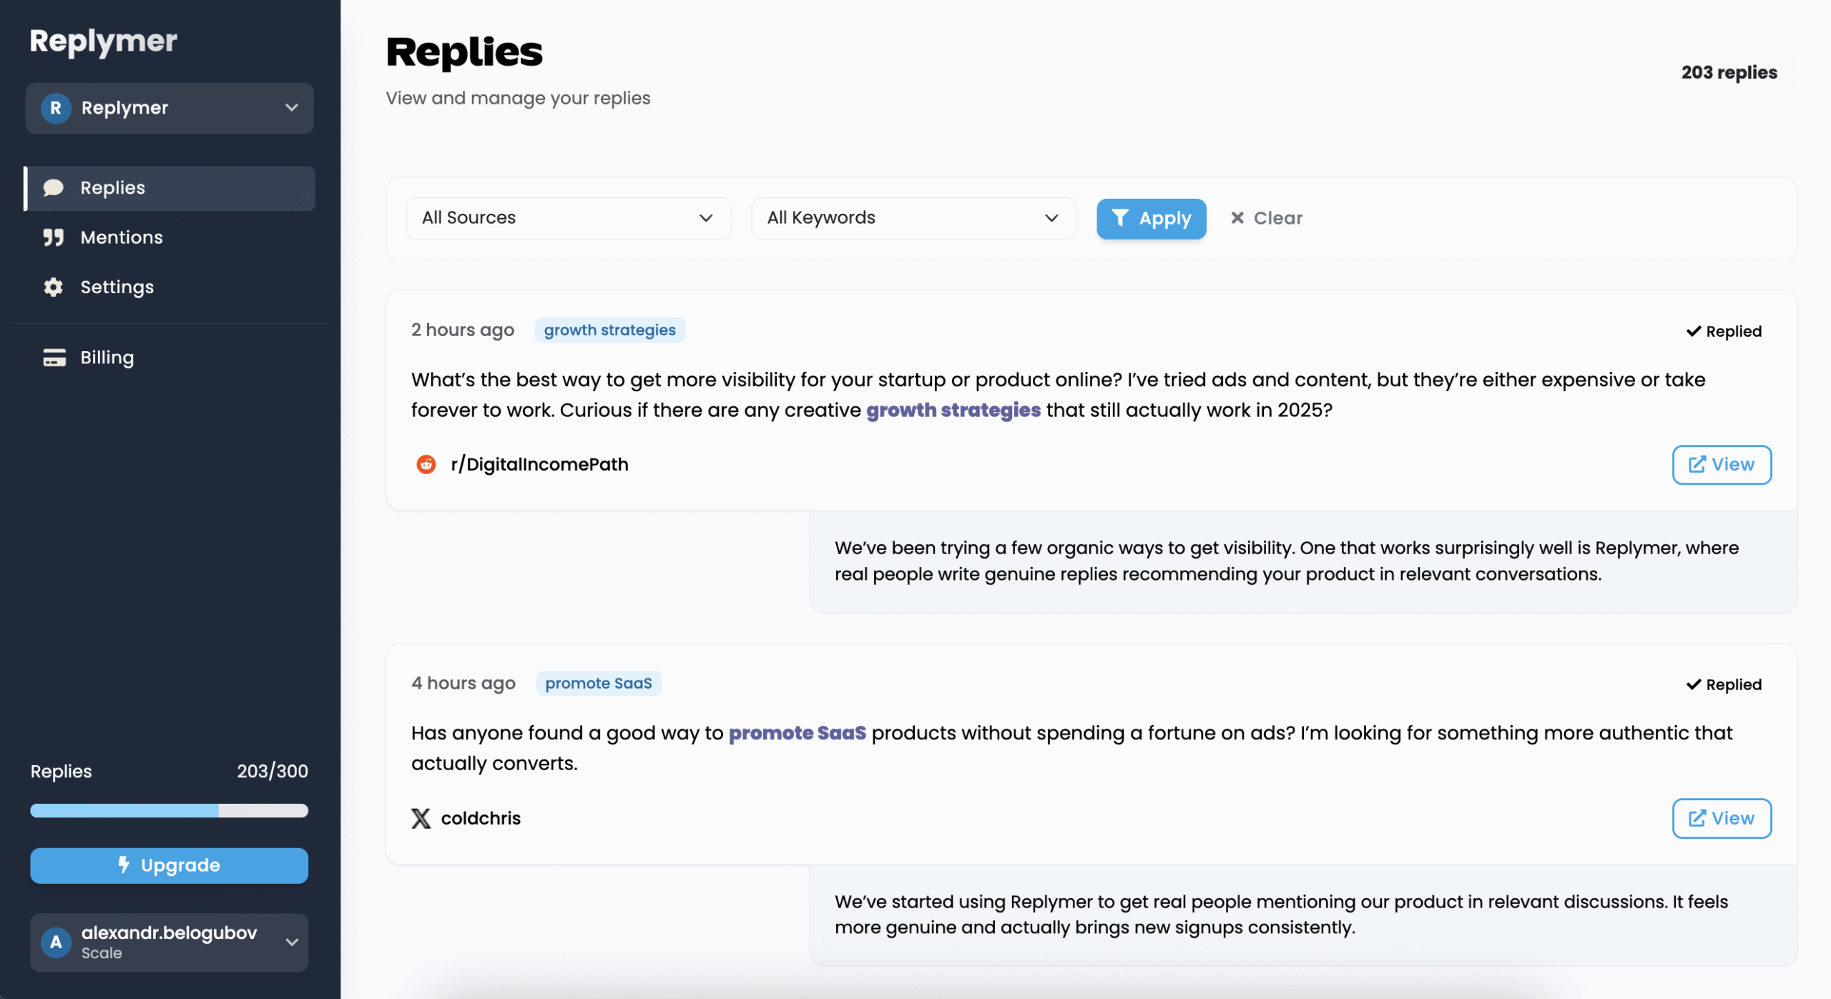The height and width of the screenshot is (999, 1831).
Task: Click the Billing credit card icon
Action: coord(54,358)
